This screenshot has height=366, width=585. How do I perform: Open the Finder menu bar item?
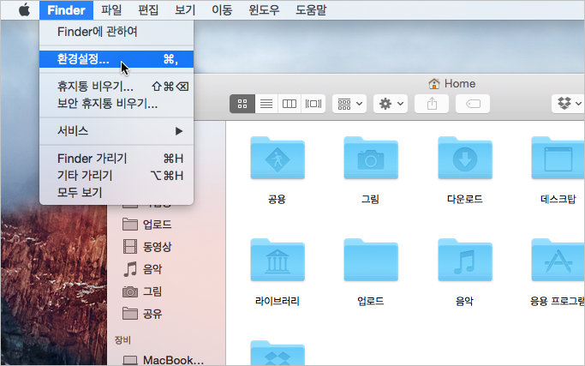pyautogui.click(x=67, y=10)
